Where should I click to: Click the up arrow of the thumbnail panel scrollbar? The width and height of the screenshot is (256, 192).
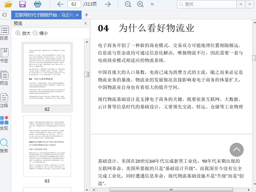click(x=87, y=42)
